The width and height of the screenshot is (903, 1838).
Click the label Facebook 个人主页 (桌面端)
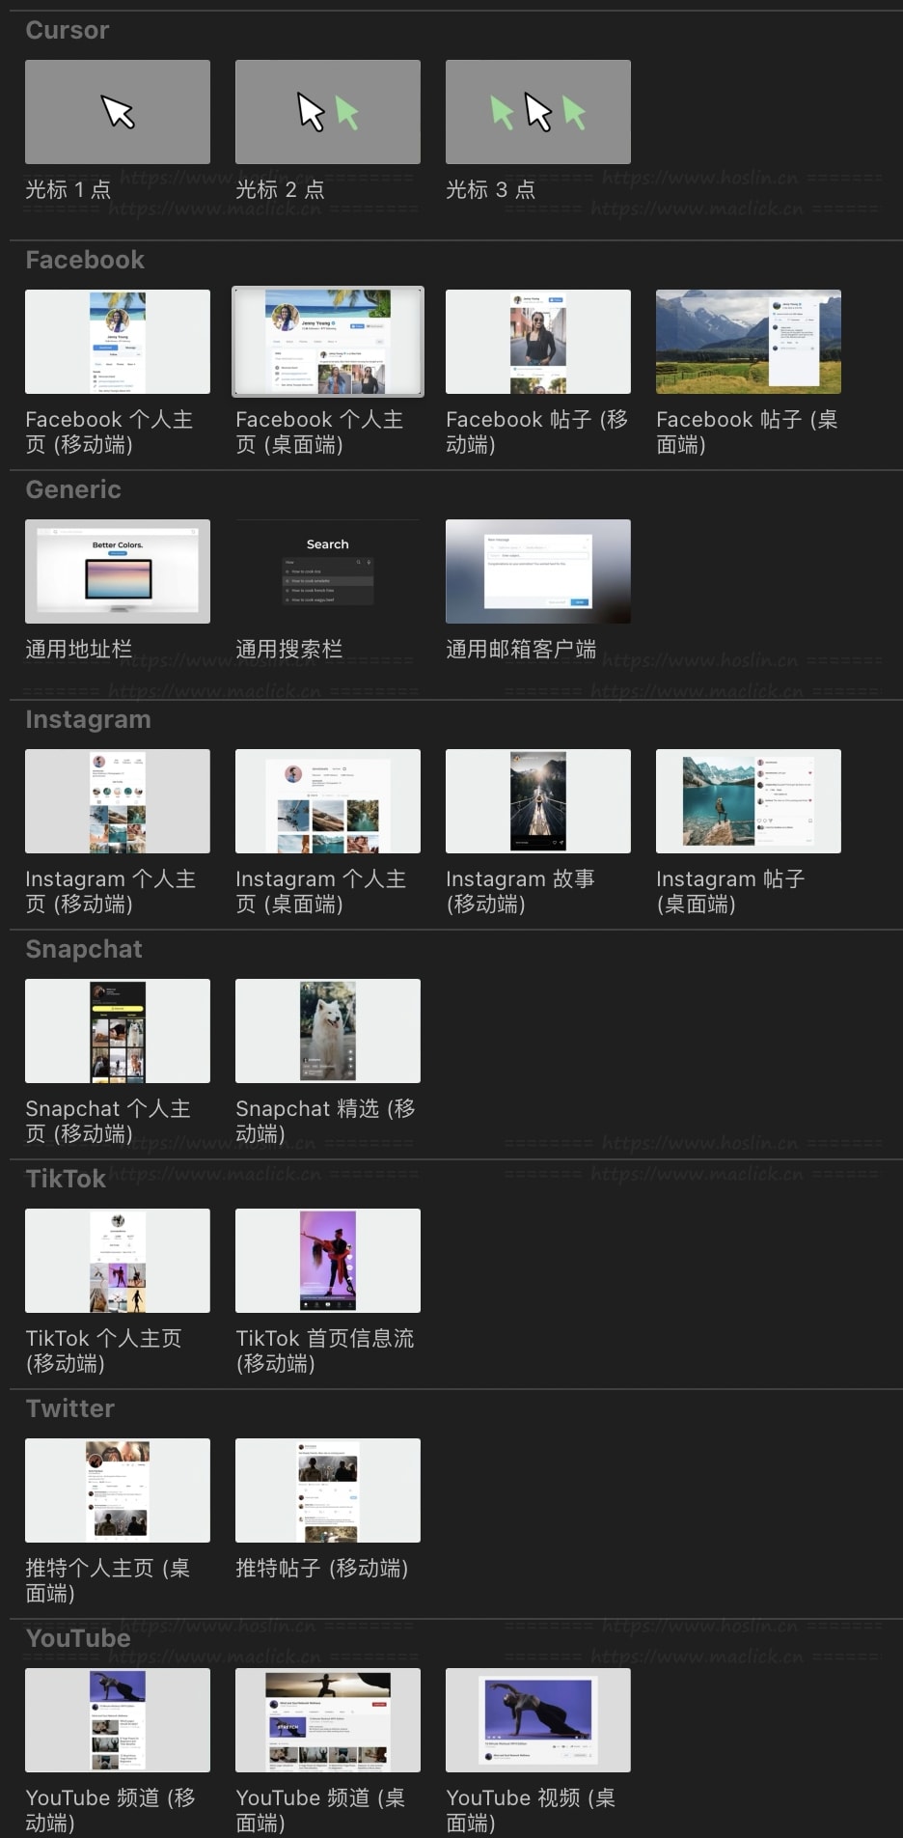tap(319, 432)
